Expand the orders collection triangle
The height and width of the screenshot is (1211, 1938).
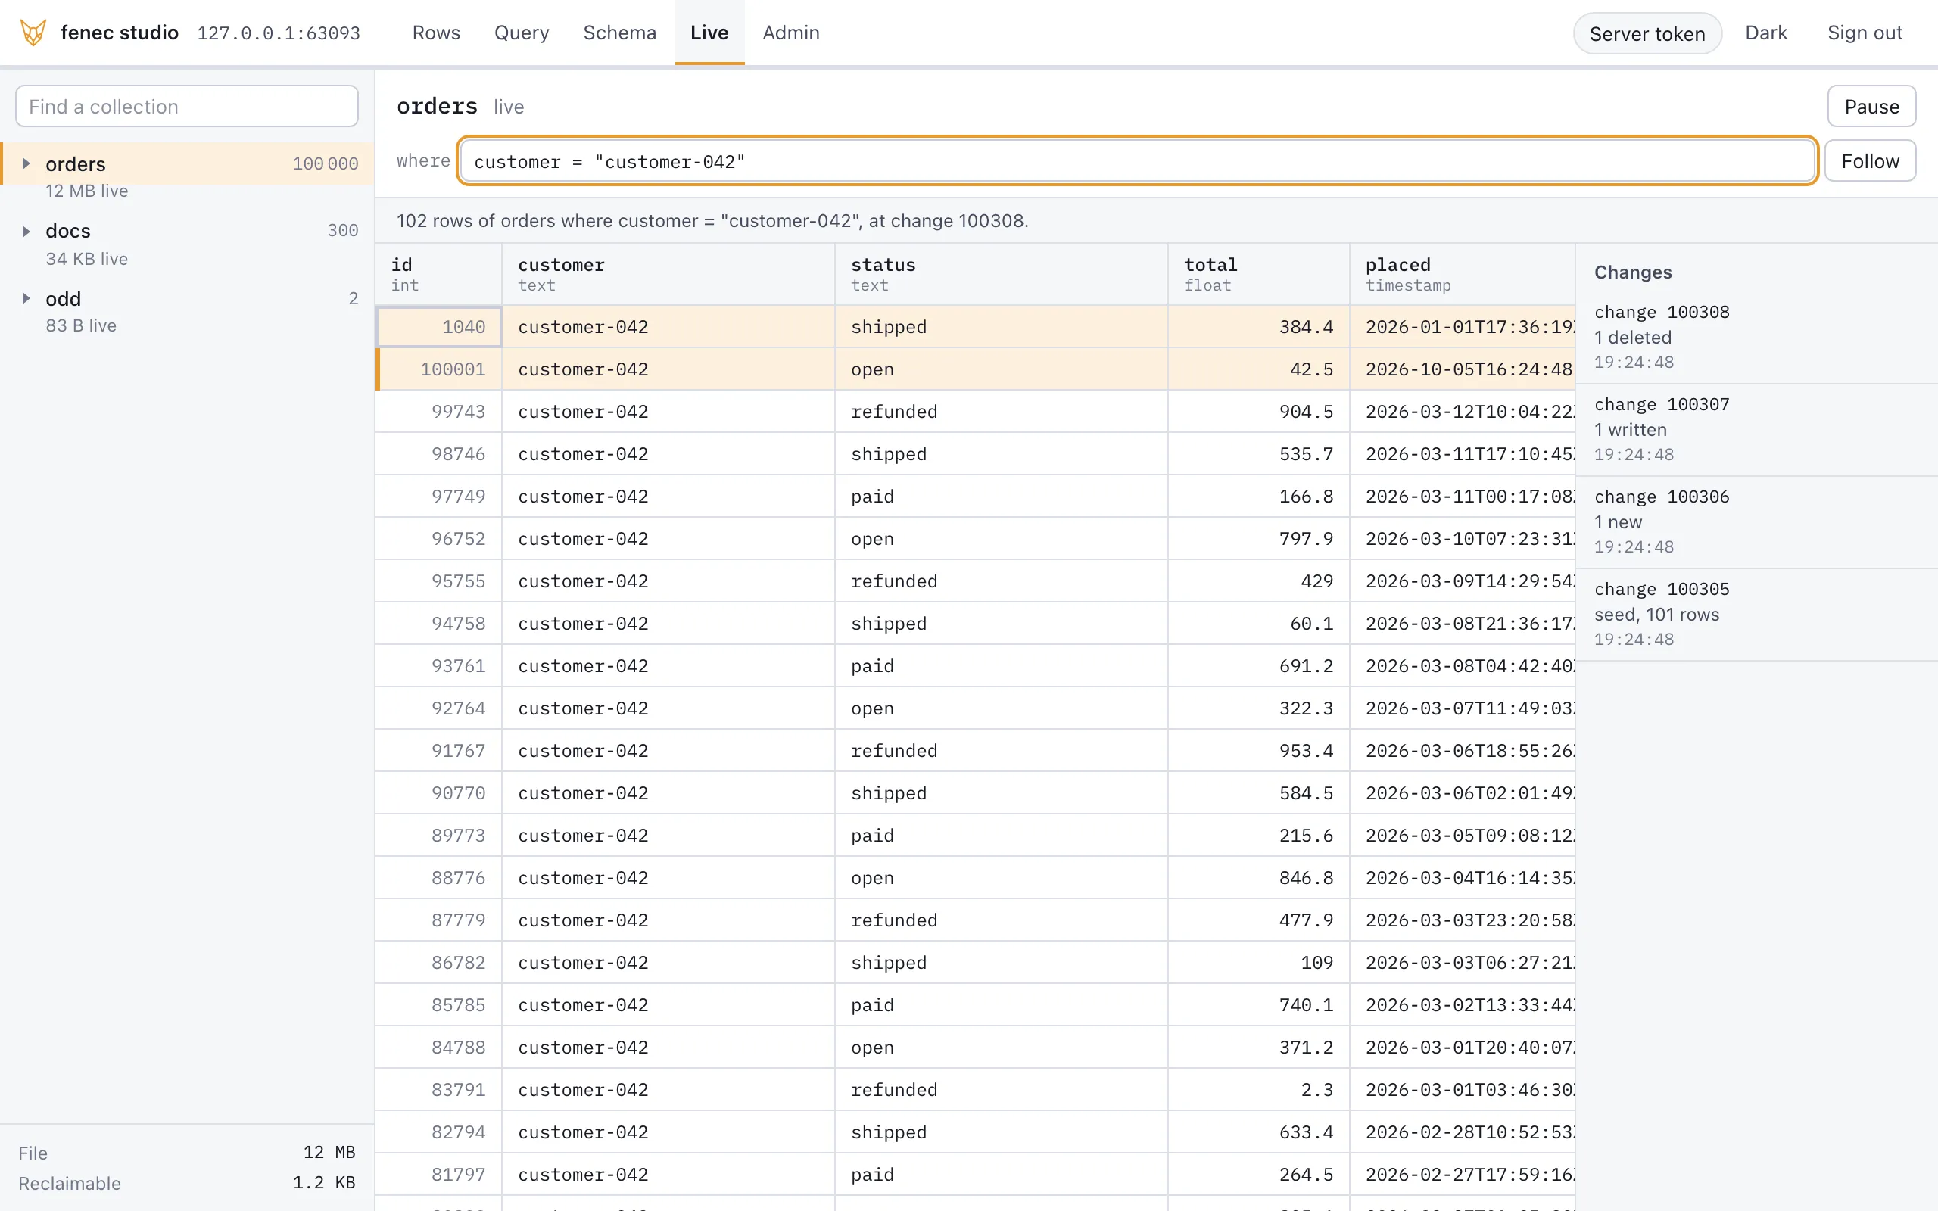point(26,163)
